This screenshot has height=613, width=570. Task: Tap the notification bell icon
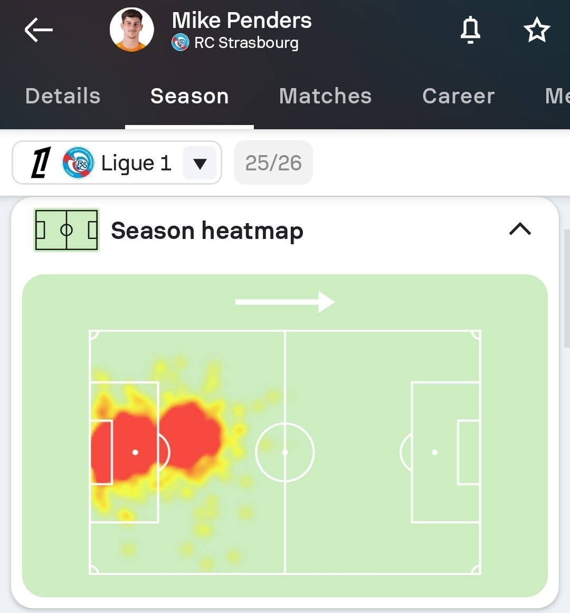(x=470, y=30)
